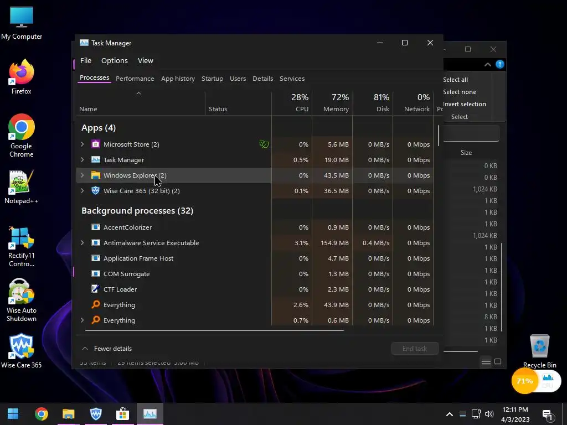This screenshot has height=425, width=567.
Task: Open Chrome from the taskbar
Action: point(41,414)
